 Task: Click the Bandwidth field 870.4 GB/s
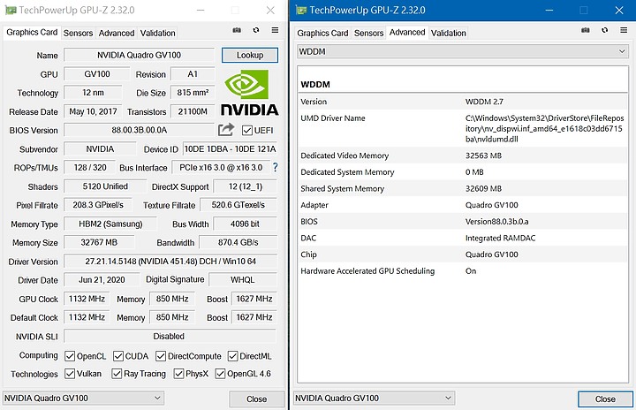pyautogui.click(x=238, y=242)
